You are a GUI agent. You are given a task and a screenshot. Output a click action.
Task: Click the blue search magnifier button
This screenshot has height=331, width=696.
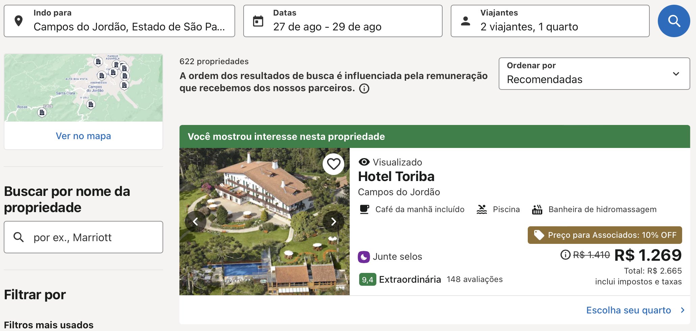coord(674,21)
